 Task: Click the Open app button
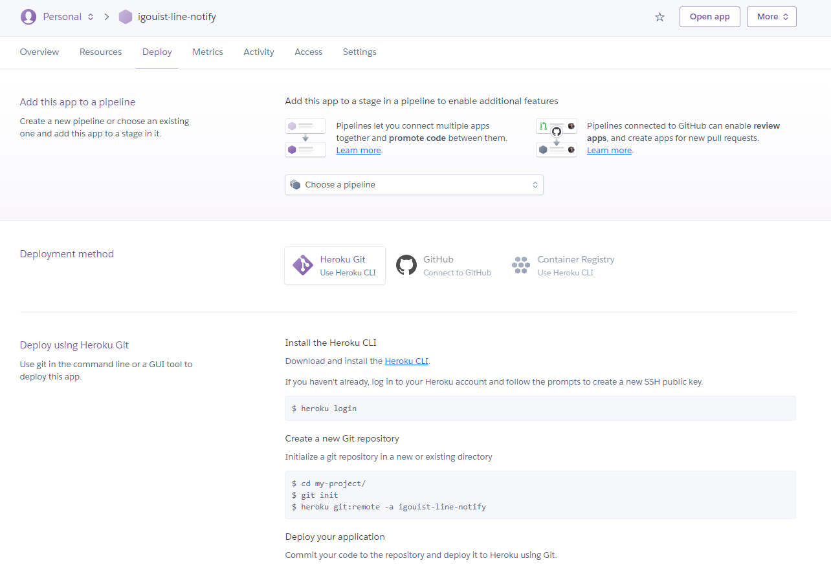tap(709, 17)
